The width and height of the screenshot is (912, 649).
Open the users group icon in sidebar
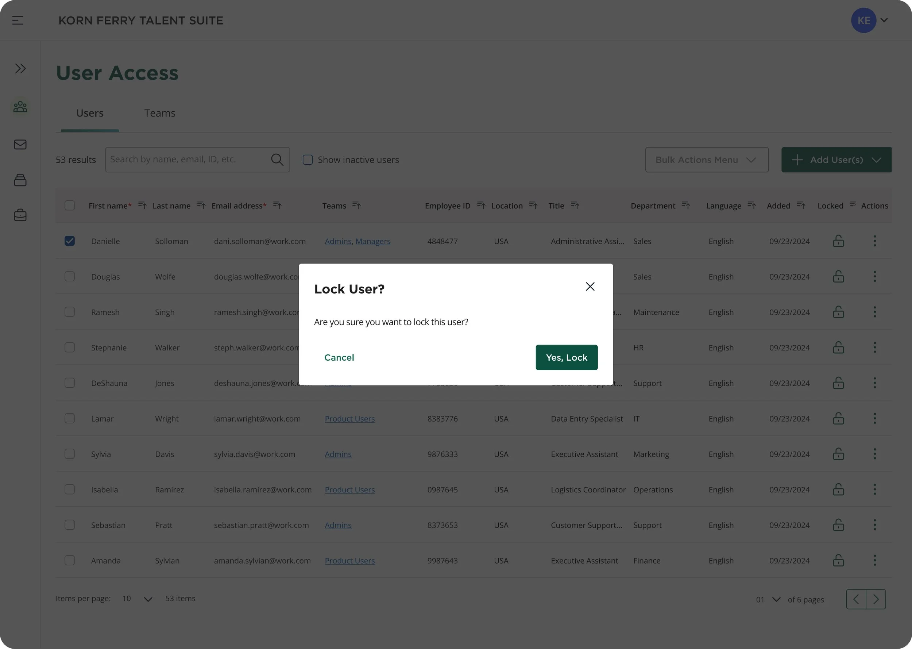[x=20, y=107]
